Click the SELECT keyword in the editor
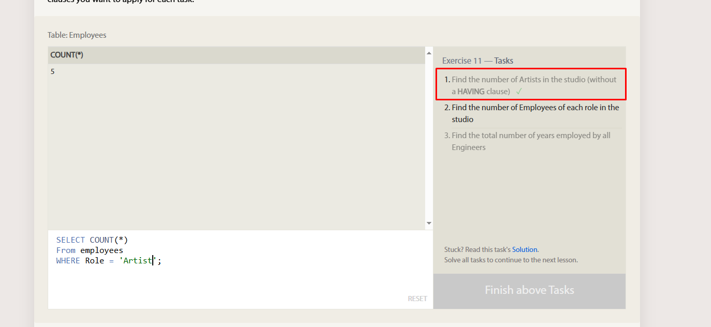The image size is (711, 327). coord(70,240)
